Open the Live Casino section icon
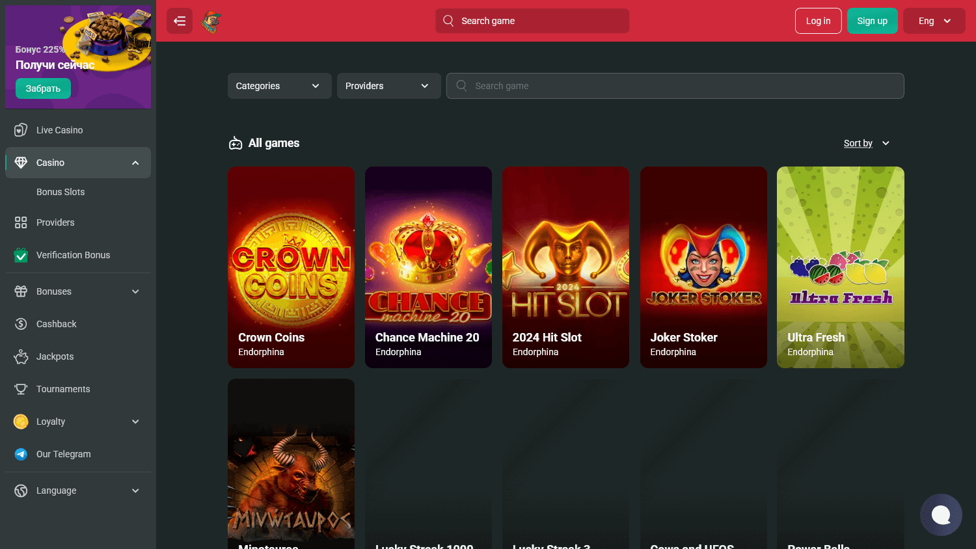The width and height of the screenshot is (976, 549). pyautogui.click(x=20, y=129)
